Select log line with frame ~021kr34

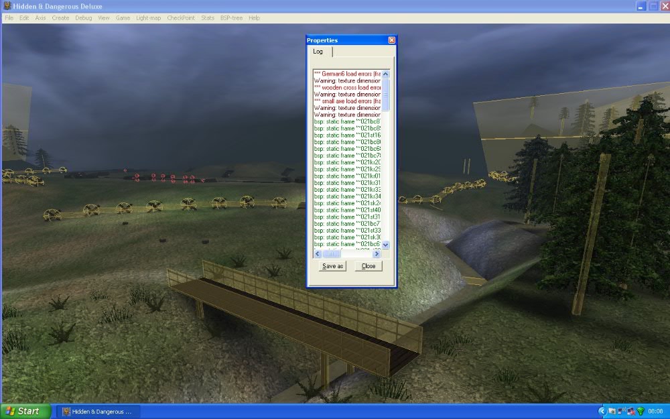point(347,196)
